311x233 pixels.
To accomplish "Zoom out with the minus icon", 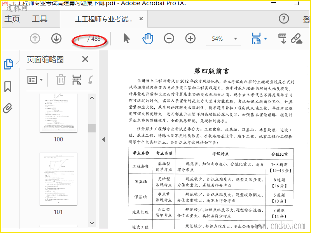I will (169, 38).
